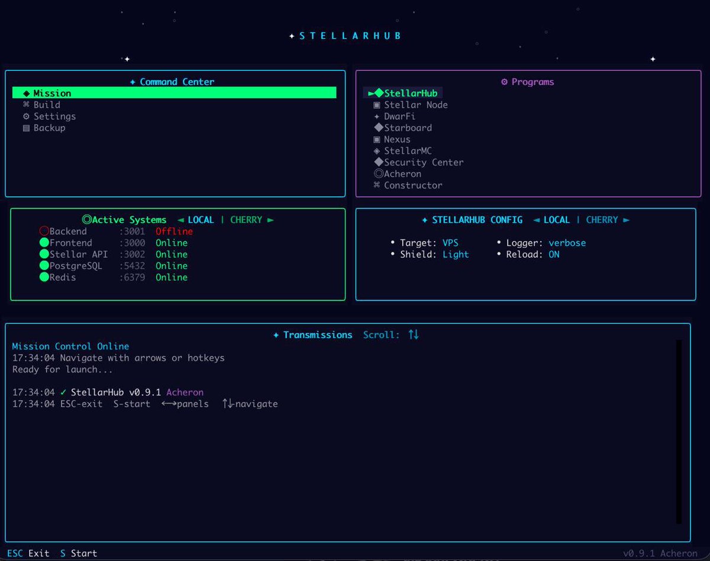This screenshot has height=561, width=710.
Task: Select the Acheron program entry
Action: pyautogui.click(x=398, y=174)
